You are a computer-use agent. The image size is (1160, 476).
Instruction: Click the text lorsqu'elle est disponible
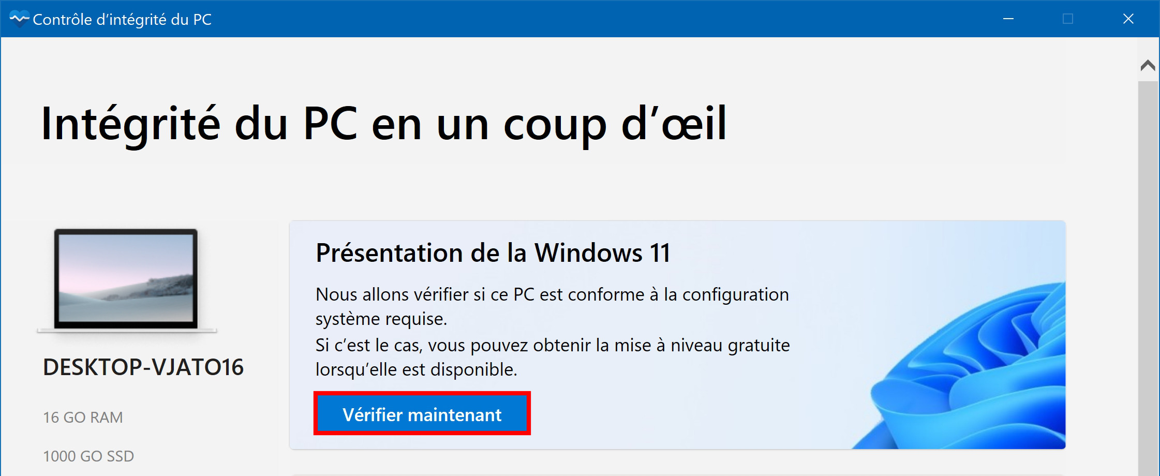click(x=417, y=369)
